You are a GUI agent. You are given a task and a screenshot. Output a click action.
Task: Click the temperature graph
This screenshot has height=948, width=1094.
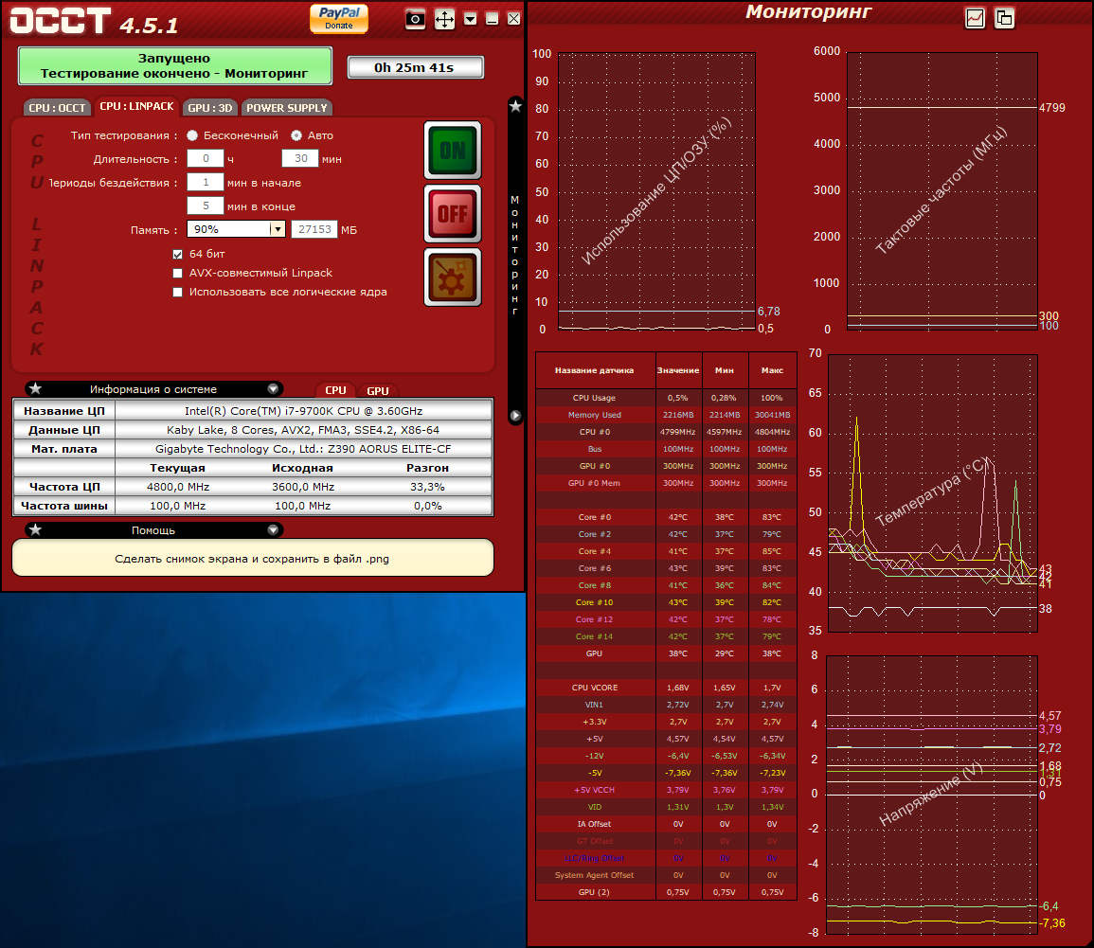click(x=933, y=493)
